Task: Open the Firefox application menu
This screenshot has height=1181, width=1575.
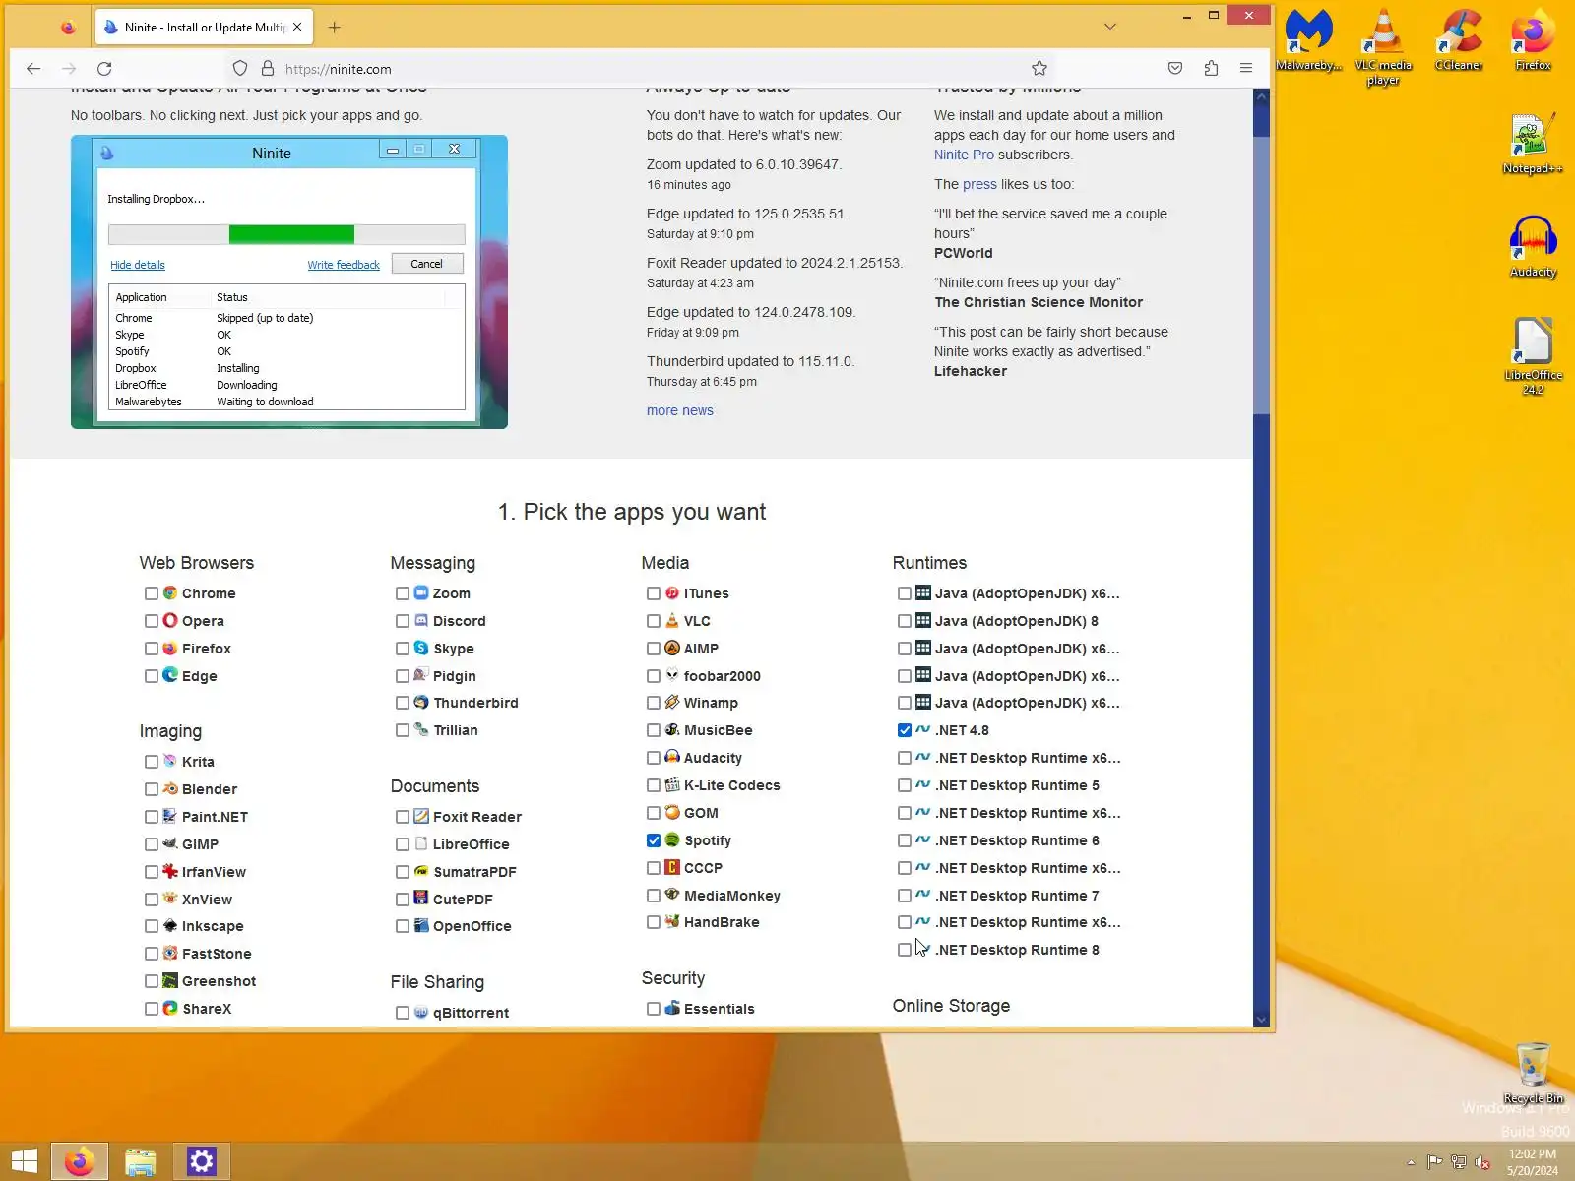Action: tap(1246, 68)
